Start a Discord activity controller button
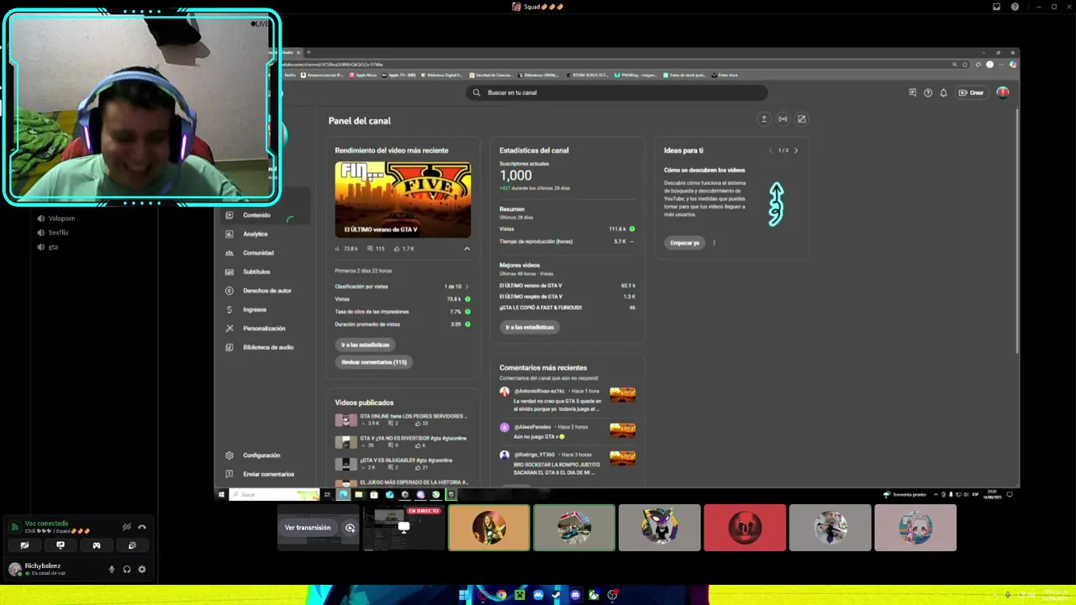This screenshot has width=1076, height=605. [x=97, y=545]
